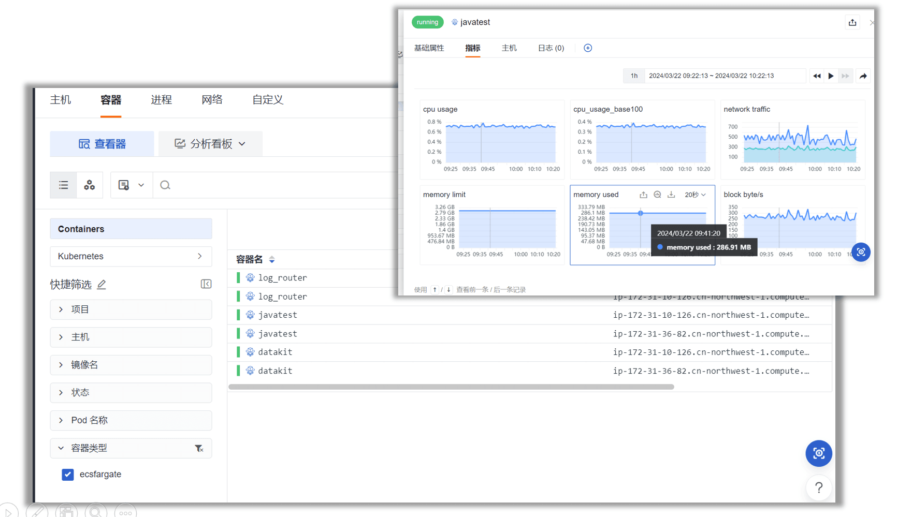Click the icon of first log_router row

[250, 278]
